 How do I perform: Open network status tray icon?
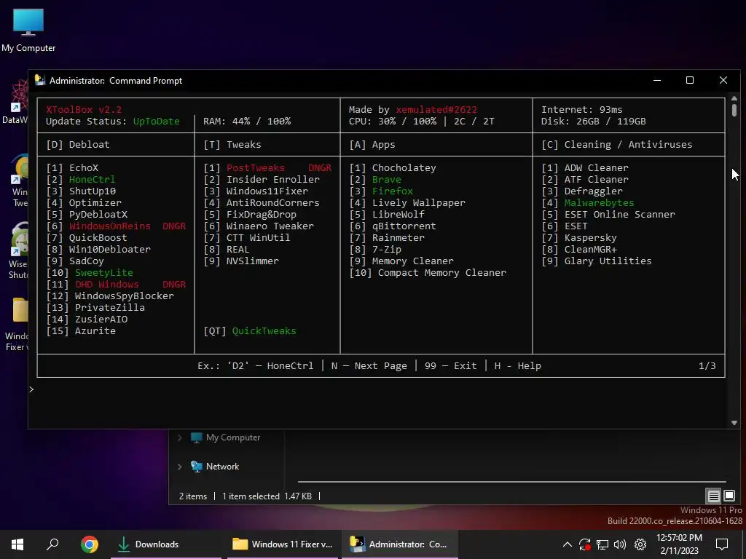tap(602, 544)
